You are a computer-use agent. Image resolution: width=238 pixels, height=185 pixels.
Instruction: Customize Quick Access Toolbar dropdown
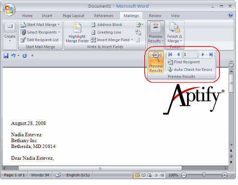32,55
